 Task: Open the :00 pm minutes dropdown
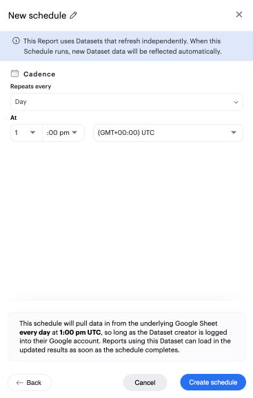(x=63, y=133)
